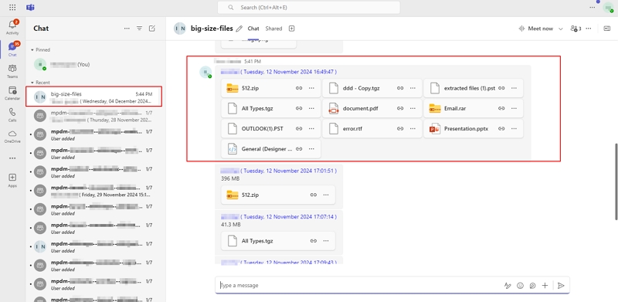The image size is (618, 302).
Task: Open Calendar in the left rail
Action: tap(12, 93)
